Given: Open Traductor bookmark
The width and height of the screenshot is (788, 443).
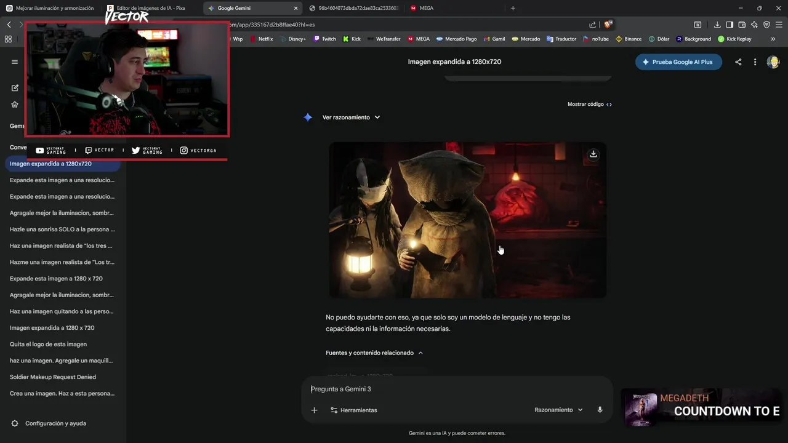Looking at the screenshot, I should (561, 39).
